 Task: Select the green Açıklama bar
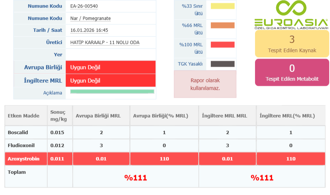(x=112, y=92)
